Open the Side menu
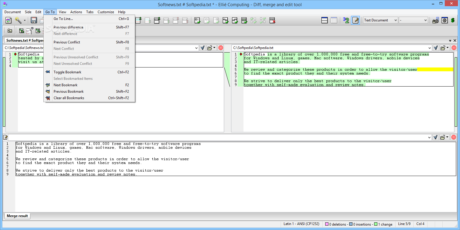Image resolution: width=460 pixels, height=230 pixels. [x=28, y=12]
